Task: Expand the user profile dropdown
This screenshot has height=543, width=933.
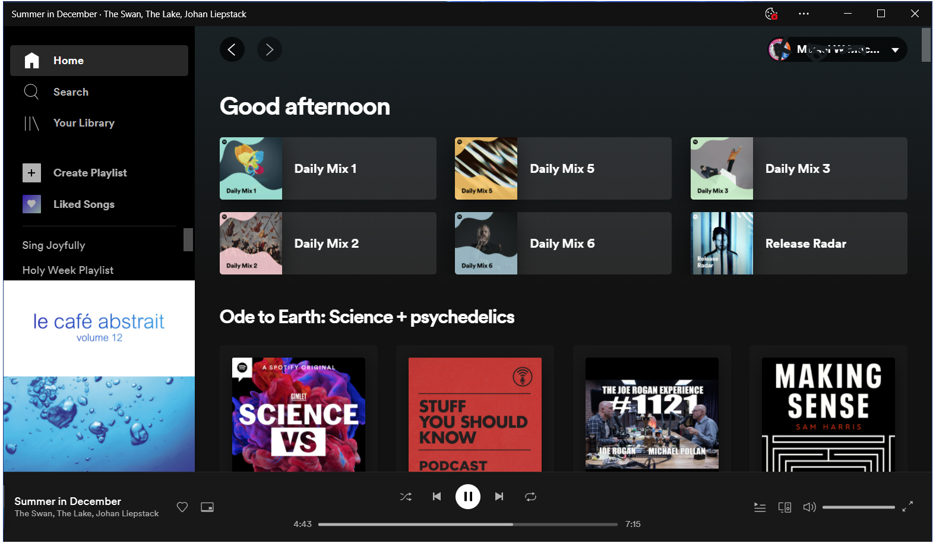Action: tap(895, 50)
